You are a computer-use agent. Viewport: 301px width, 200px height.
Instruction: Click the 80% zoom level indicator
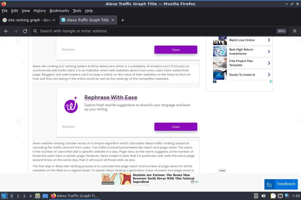tap(281, 31)
